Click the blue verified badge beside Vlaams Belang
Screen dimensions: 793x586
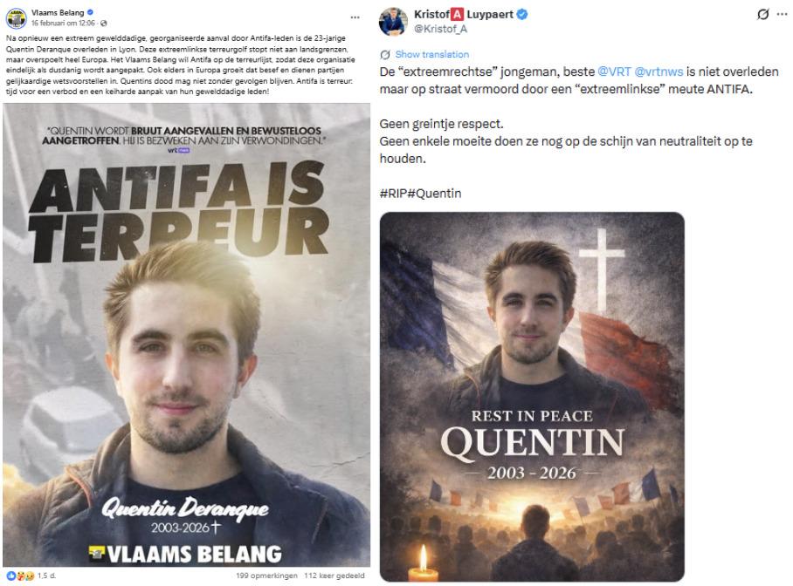coord(91,12)
